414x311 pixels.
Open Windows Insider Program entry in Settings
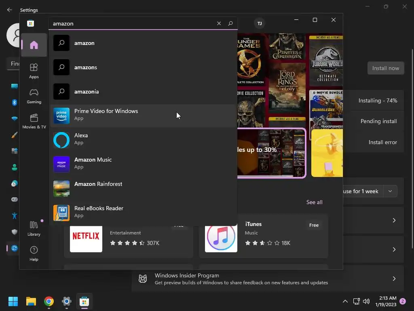point(268,279)
